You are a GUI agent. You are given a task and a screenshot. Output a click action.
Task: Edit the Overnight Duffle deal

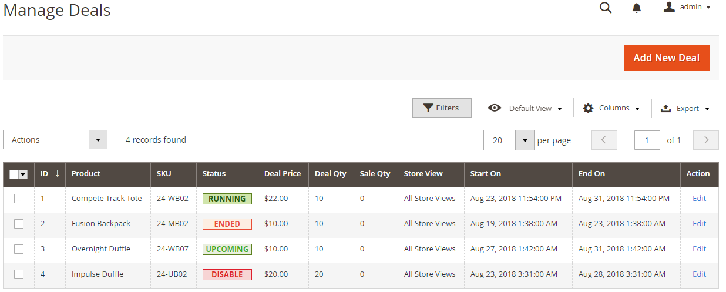click(x=699, y=249)
